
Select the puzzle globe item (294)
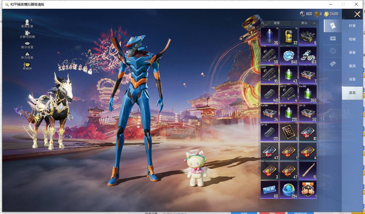click(289, 190)
